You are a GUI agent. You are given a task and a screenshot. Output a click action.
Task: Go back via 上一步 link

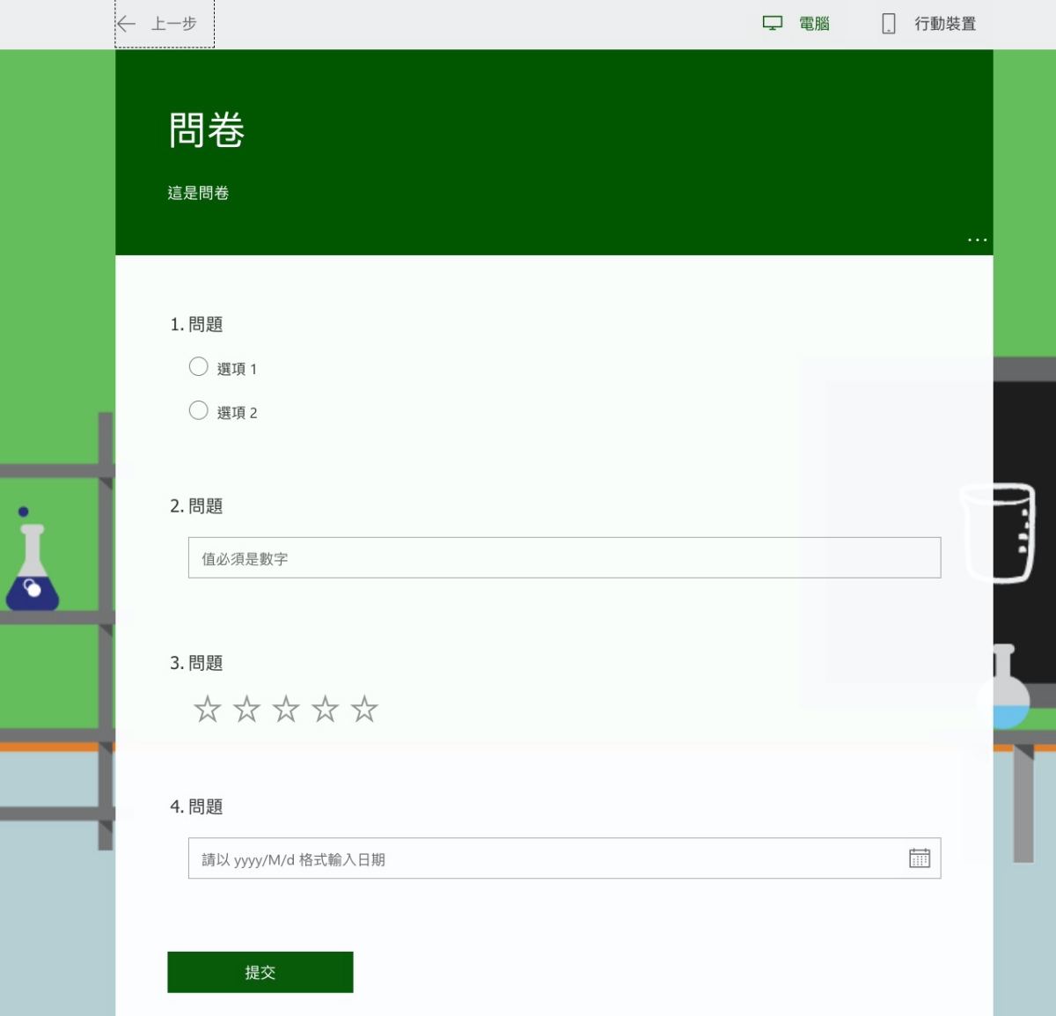[x=173, y=24]
